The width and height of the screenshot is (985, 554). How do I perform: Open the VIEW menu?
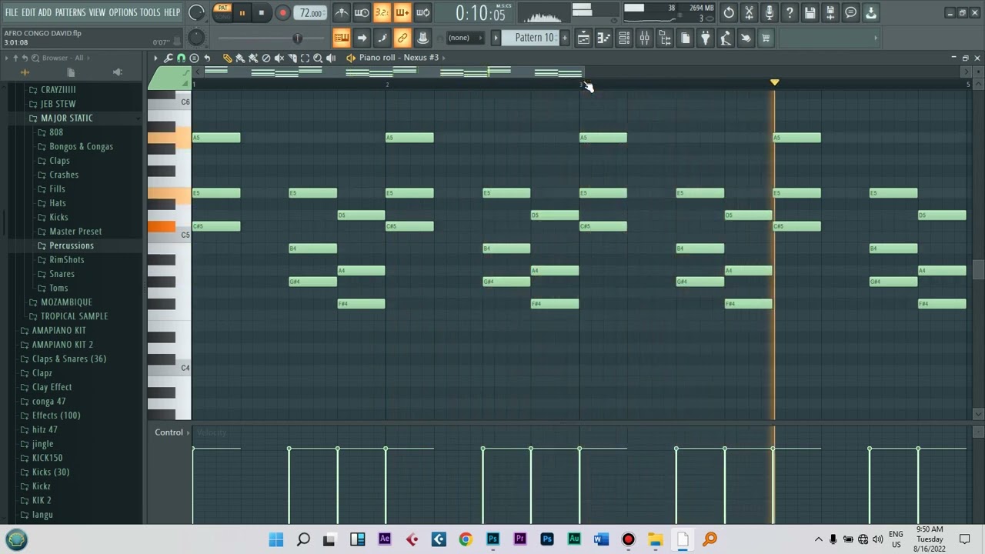click(97, 12)
